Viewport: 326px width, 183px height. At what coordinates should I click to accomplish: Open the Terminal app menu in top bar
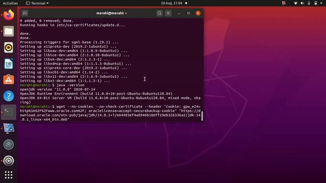point(37,3)
